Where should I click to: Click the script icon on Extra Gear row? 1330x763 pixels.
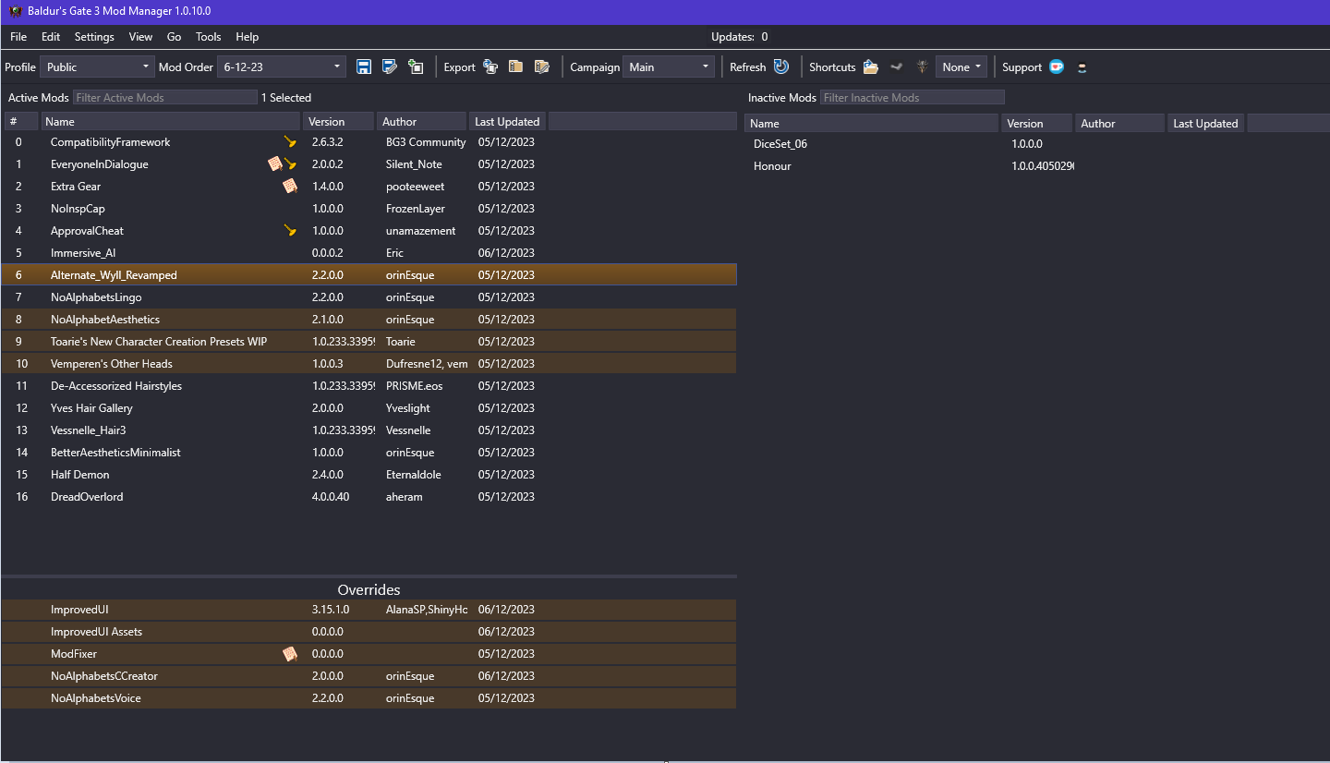[x=290, y=187]
